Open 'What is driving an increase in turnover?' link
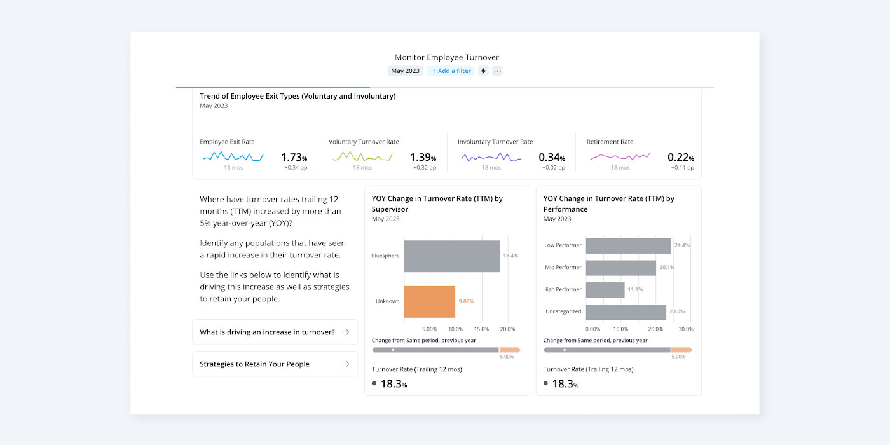Screen dimensions: 890x445 [x=275, y=332]
